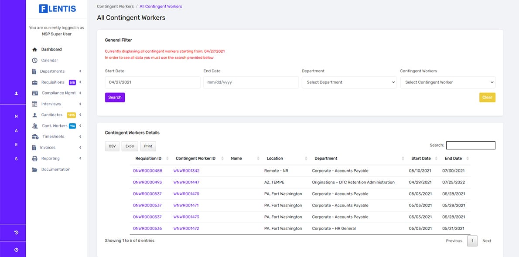Open the Select Contingent Worker dropdown
Viewport: 519px width, 257px height.
[x=447, y=82]
